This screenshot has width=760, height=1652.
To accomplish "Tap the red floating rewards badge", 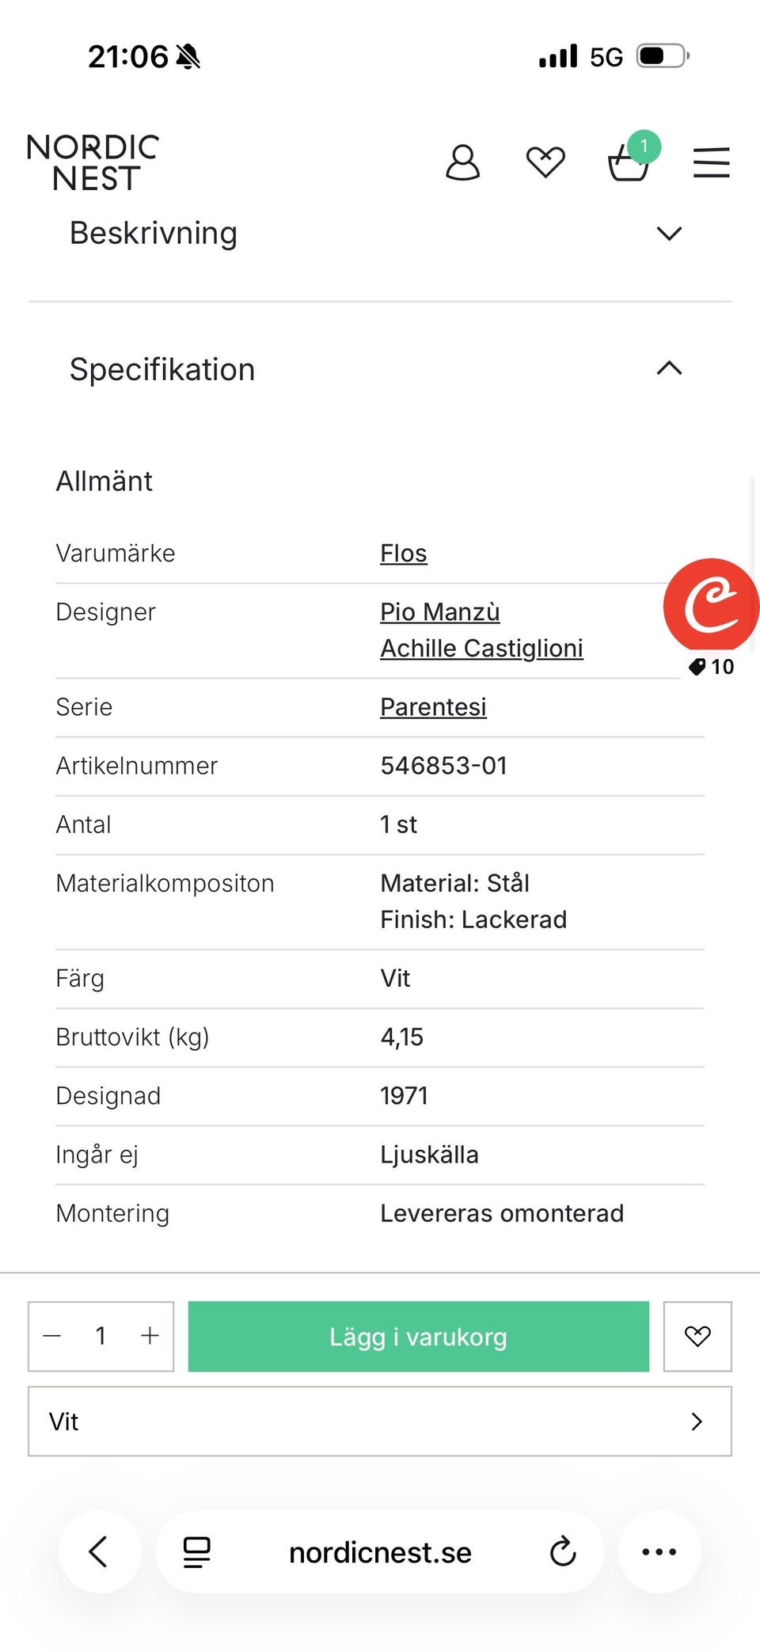I will (711, 607).
